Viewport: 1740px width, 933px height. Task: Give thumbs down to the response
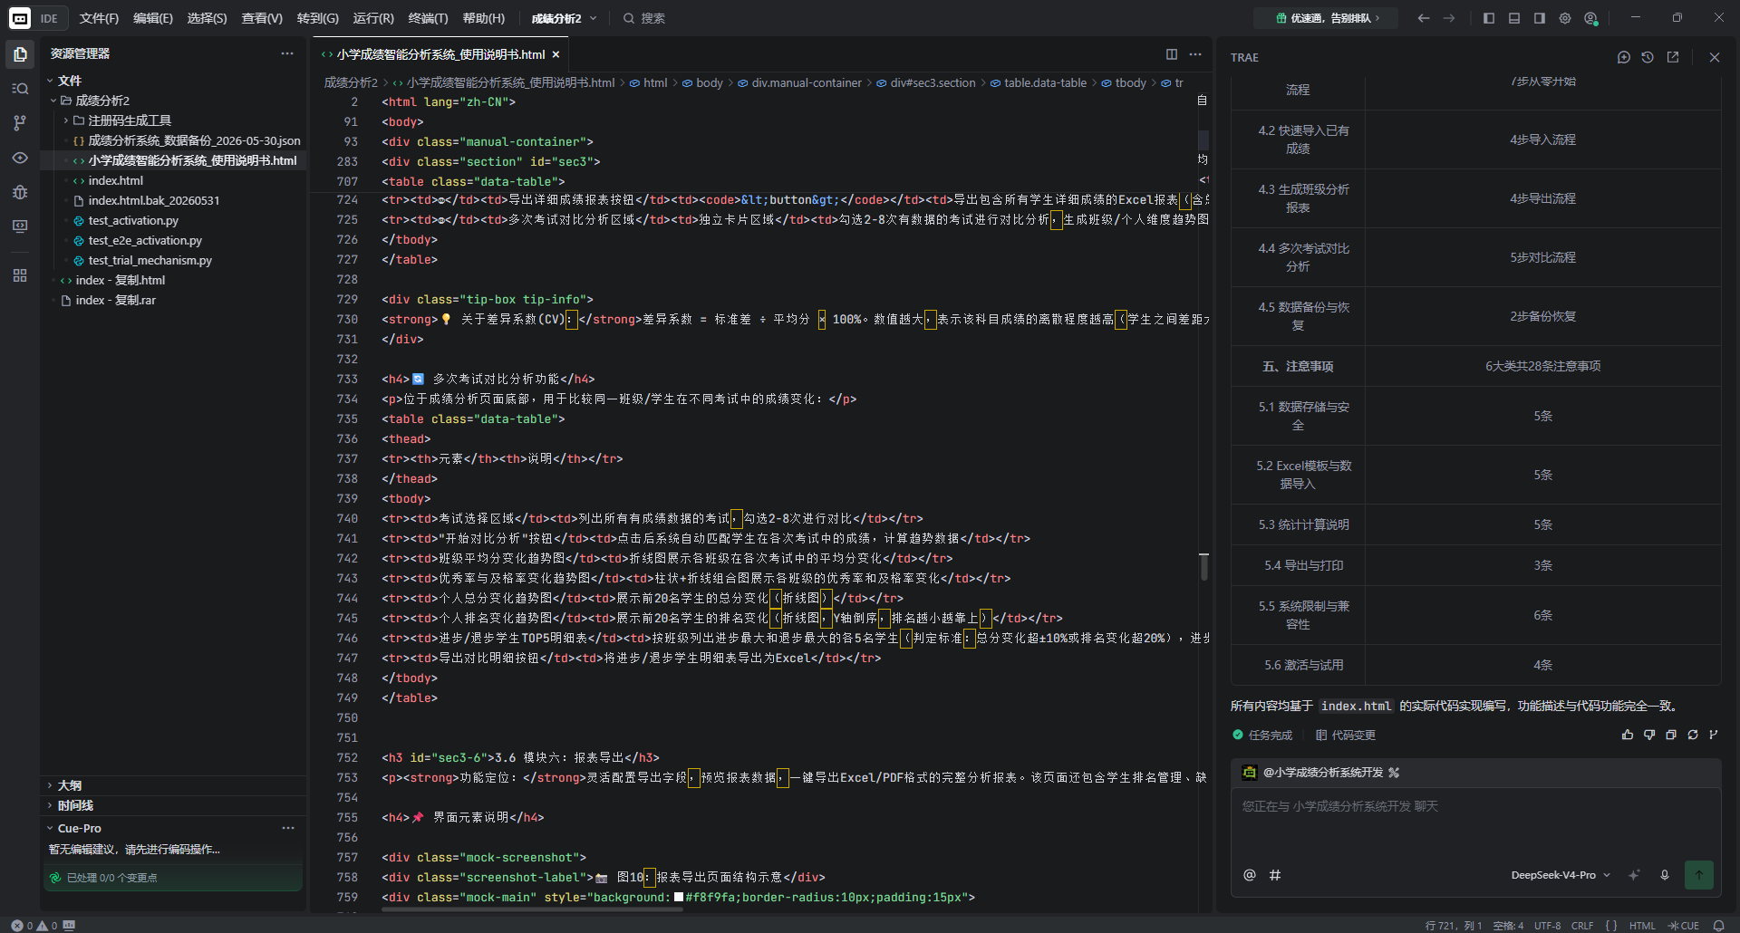click(x=1649, y=735)
